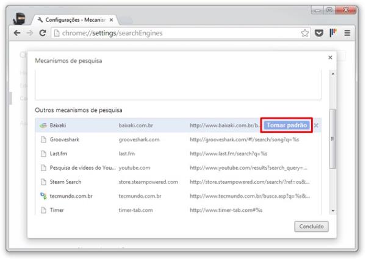Select the Last.fm engine name
This screenshot has height=260, width=366.
pyautogui.click(x=59, y=154)
